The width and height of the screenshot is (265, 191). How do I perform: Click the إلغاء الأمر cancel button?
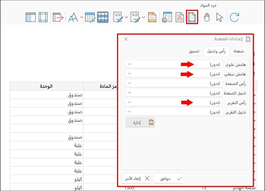(x=136, y=179)
